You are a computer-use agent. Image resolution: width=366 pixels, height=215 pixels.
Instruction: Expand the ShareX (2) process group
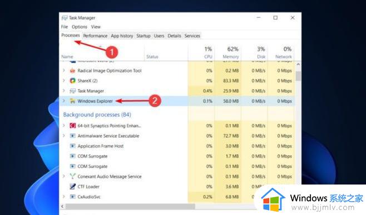[64, 80]
